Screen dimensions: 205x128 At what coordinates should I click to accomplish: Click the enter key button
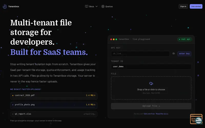tap(184, 54)
